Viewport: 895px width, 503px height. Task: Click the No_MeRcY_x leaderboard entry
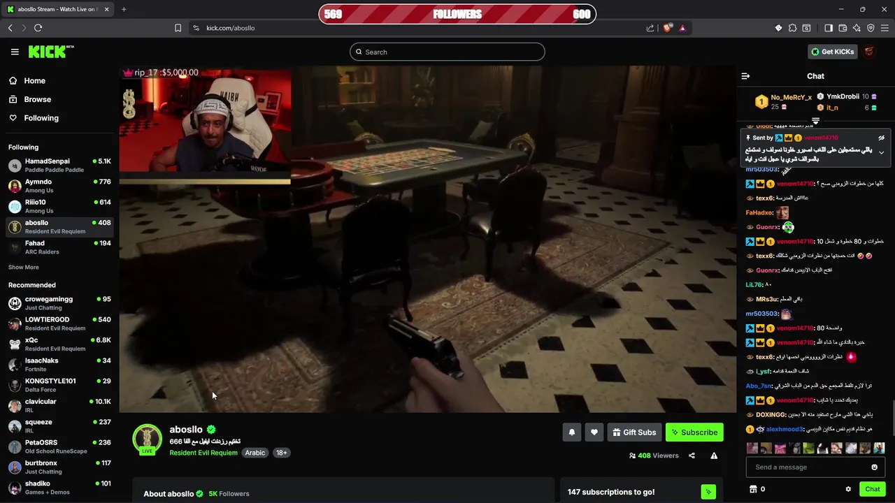click(783, 102)
